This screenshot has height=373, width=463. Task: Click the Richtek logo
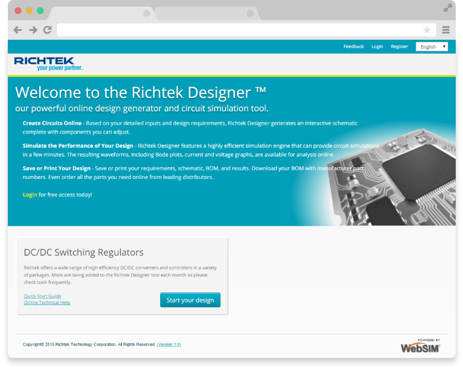(48, 64)
